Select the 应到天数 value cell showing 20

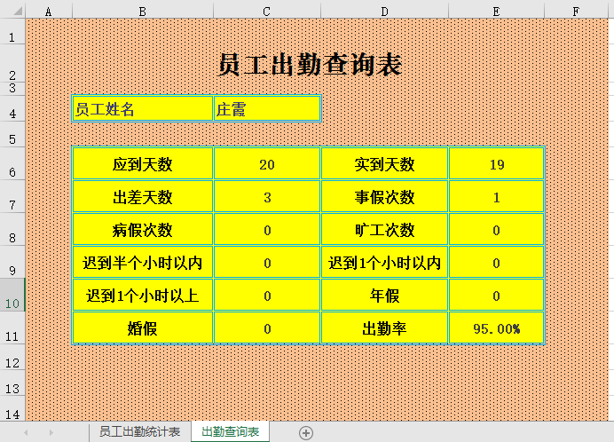266,164
